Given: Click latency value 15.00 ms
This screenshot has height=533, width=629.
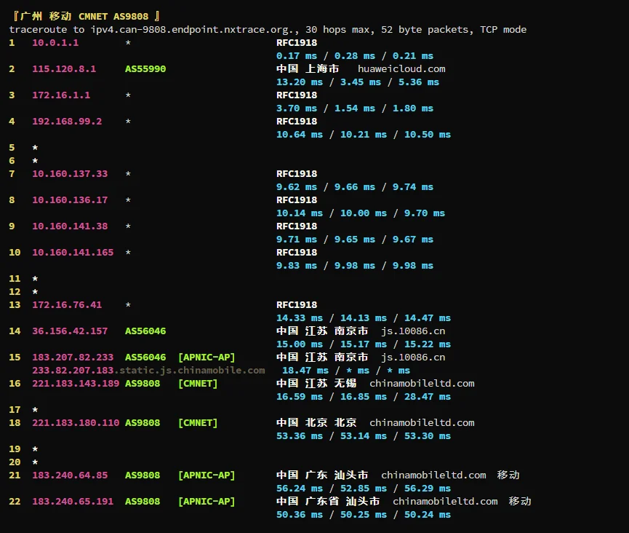Looking at the screenshot, I should [300, 344].
